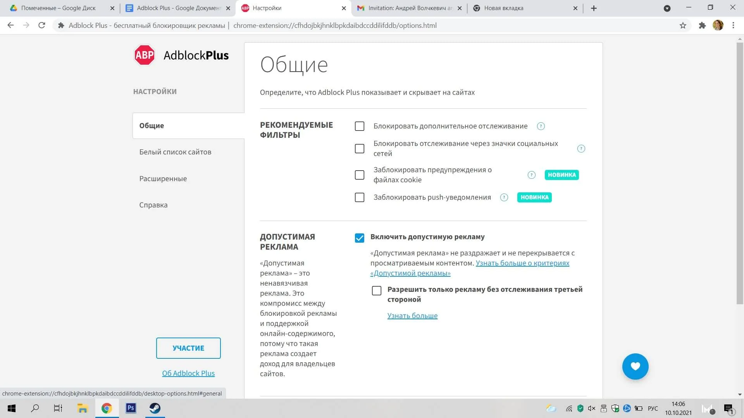The image size is (744, 418).
Task: Bookmark this page with the star icon
Action: [x=683, y=26]
